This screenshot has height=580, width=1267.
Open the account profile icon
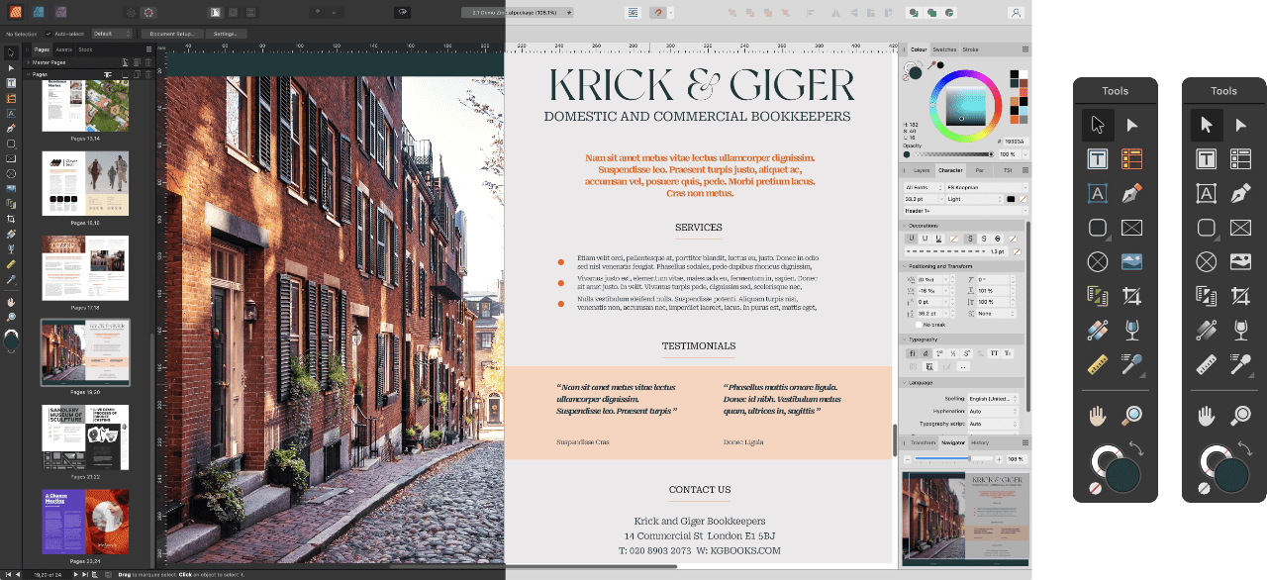1015,13
